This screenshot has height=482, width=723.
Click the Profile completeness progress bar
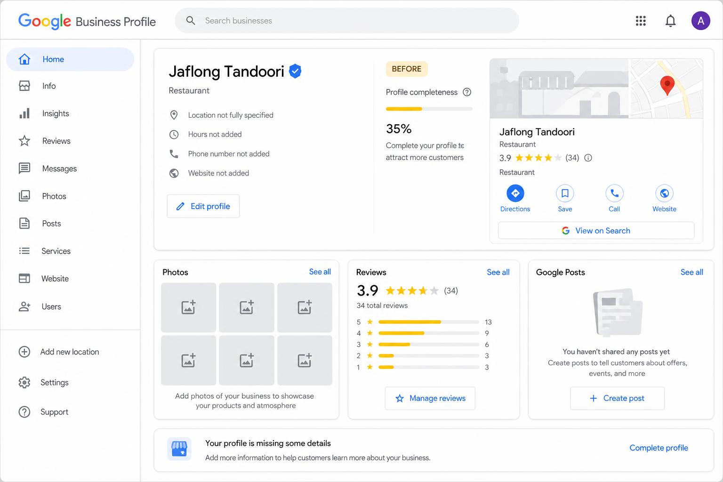[x=429, y=109]
